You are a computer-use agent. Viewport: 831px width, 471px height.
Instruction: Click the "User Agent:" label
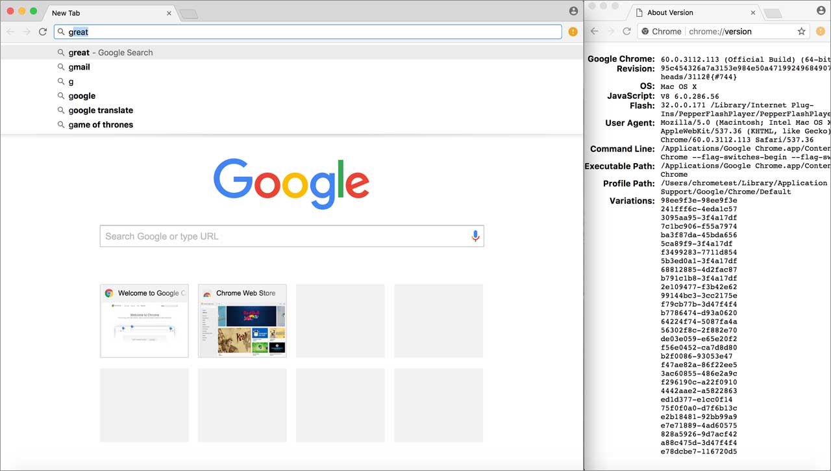point(630,123)
